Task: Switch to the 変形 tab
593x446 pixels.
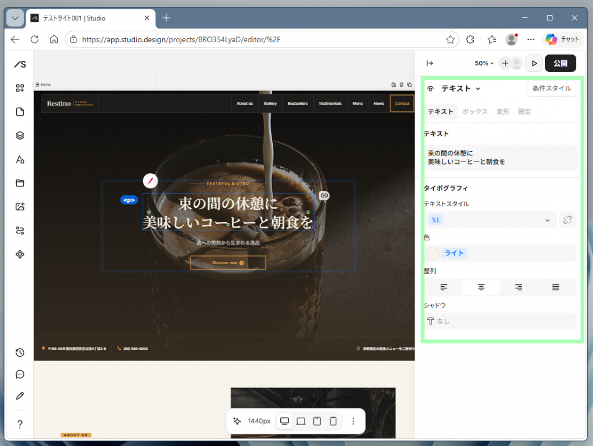Action: pos(503,112)
